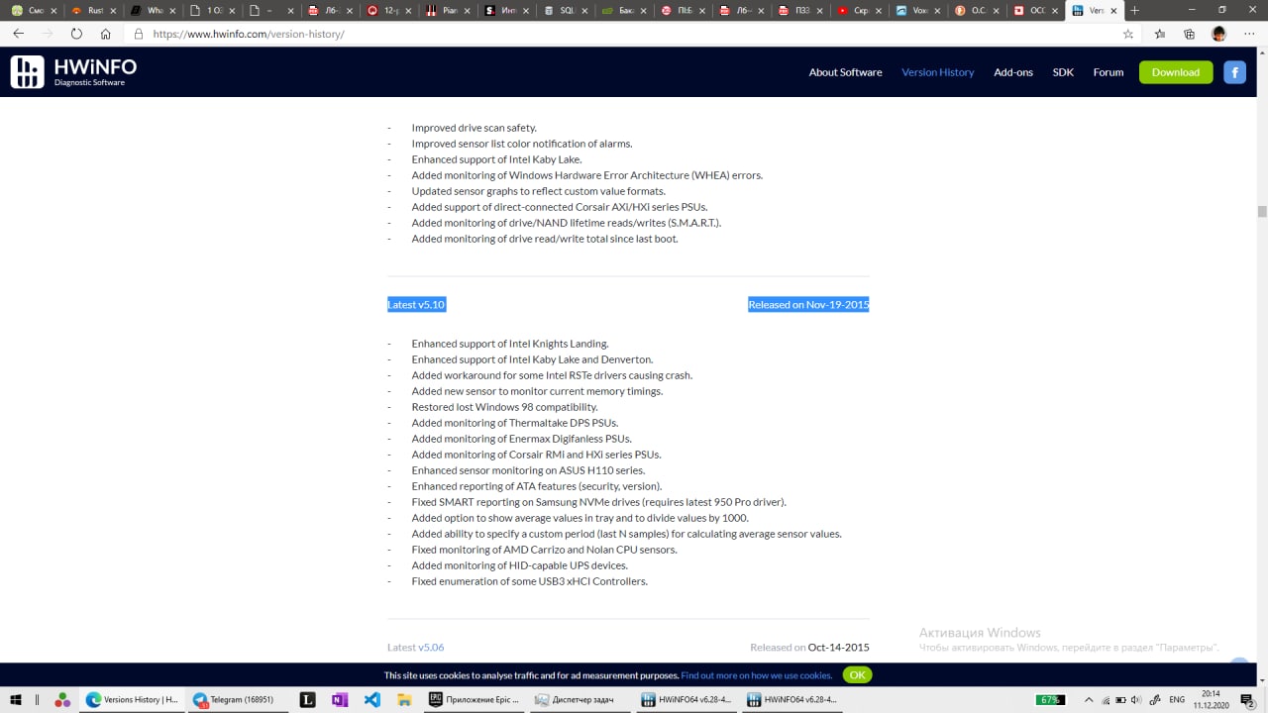Click the v5.06 version link

click(431, 648)
